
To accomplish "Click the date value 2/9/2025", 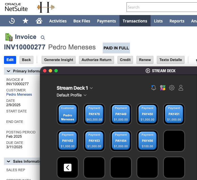I will 13,105.
